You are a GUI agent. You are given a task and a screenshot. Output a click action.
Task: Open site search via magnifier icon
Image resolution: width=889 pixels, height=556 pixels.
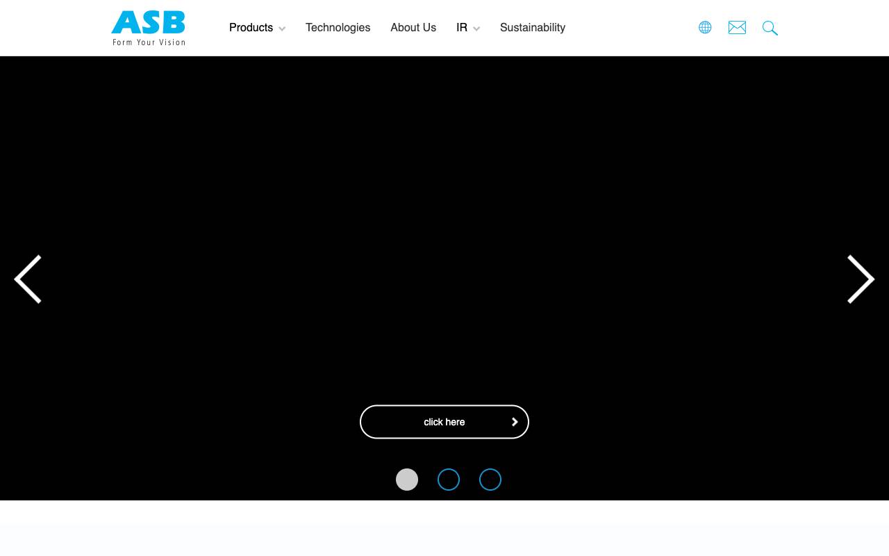770,28
